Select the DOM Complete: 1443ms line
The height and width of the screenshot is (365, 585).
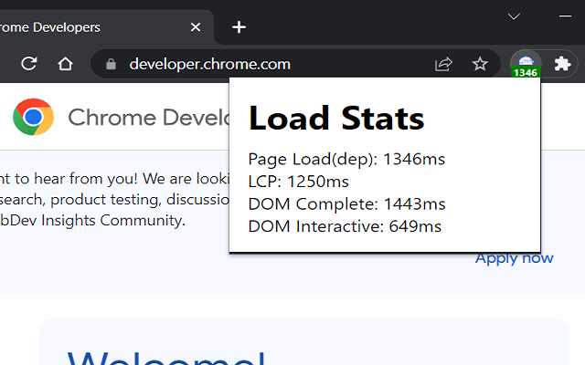tap(346, 204)
